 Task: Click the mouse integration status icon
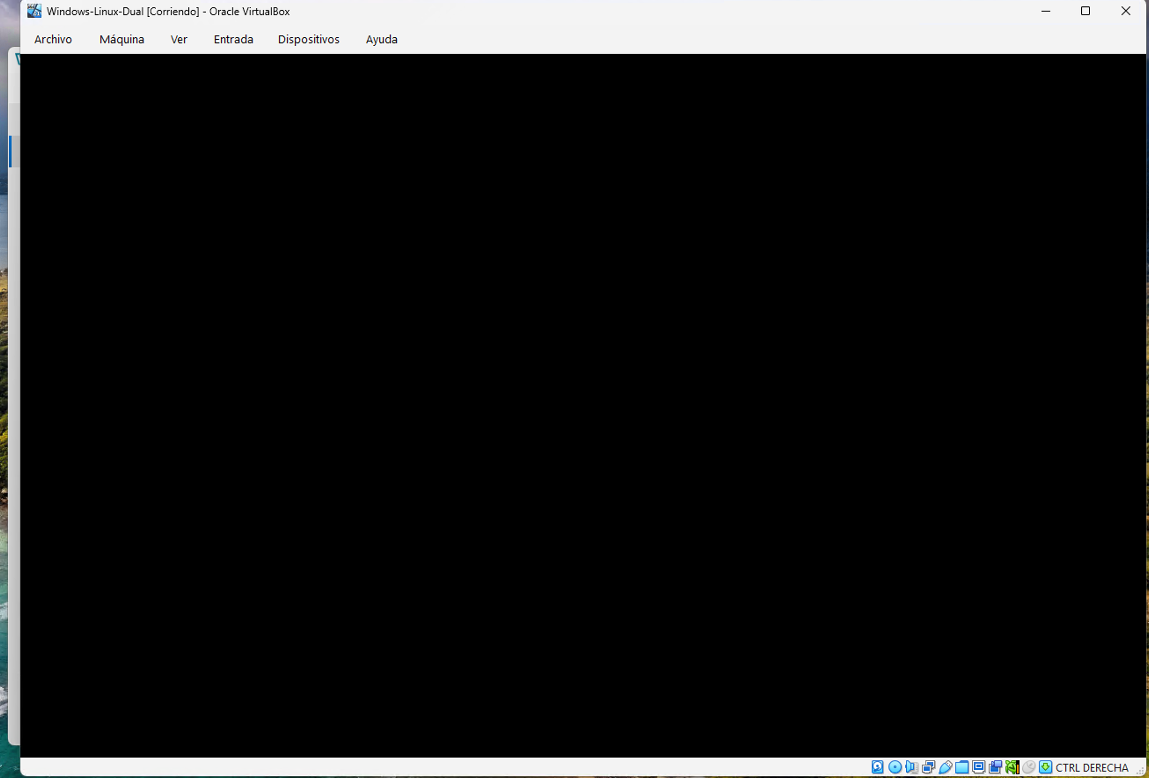coord(1029,767)
